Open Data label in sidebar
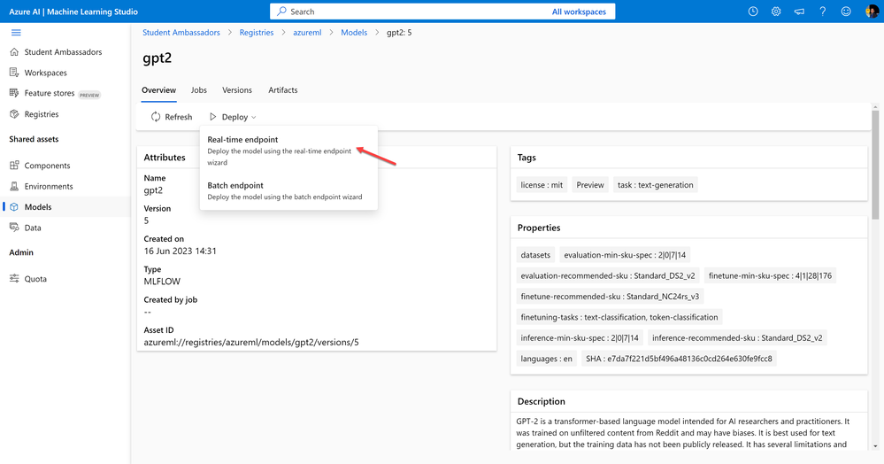 point(33,228)
